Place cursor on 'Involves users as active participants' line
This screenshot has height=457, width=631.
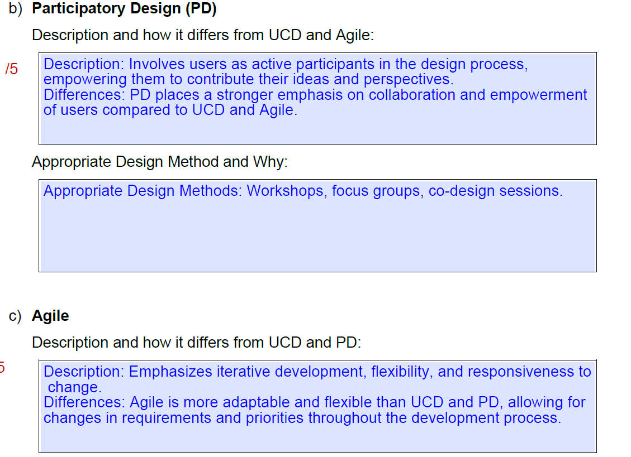pos(286,64)
